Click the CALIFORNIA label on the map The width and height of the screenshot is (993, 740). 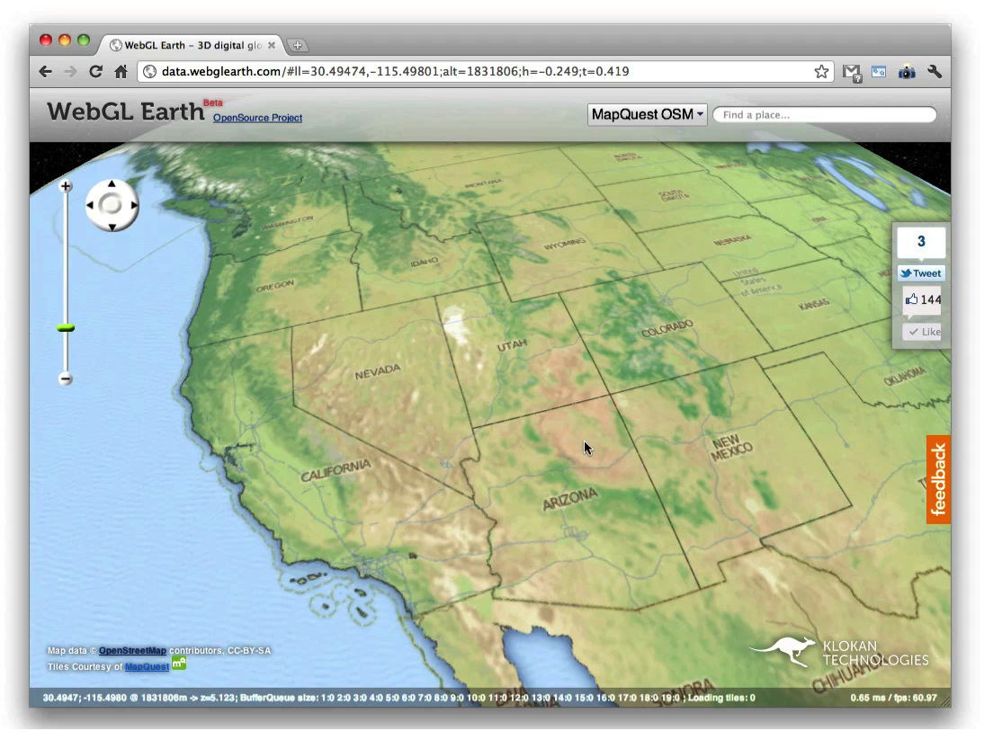tap(335, 470)
